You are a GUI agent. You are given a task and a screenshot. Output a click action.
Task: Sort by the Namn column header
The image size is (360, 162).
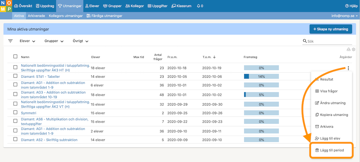[x=25, y=57]
